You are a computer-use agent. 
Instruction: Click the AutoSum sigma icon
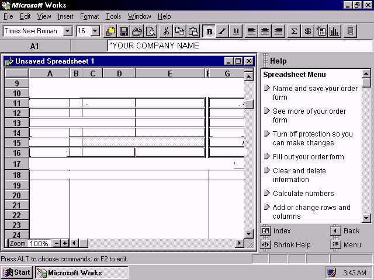(294, 31)
